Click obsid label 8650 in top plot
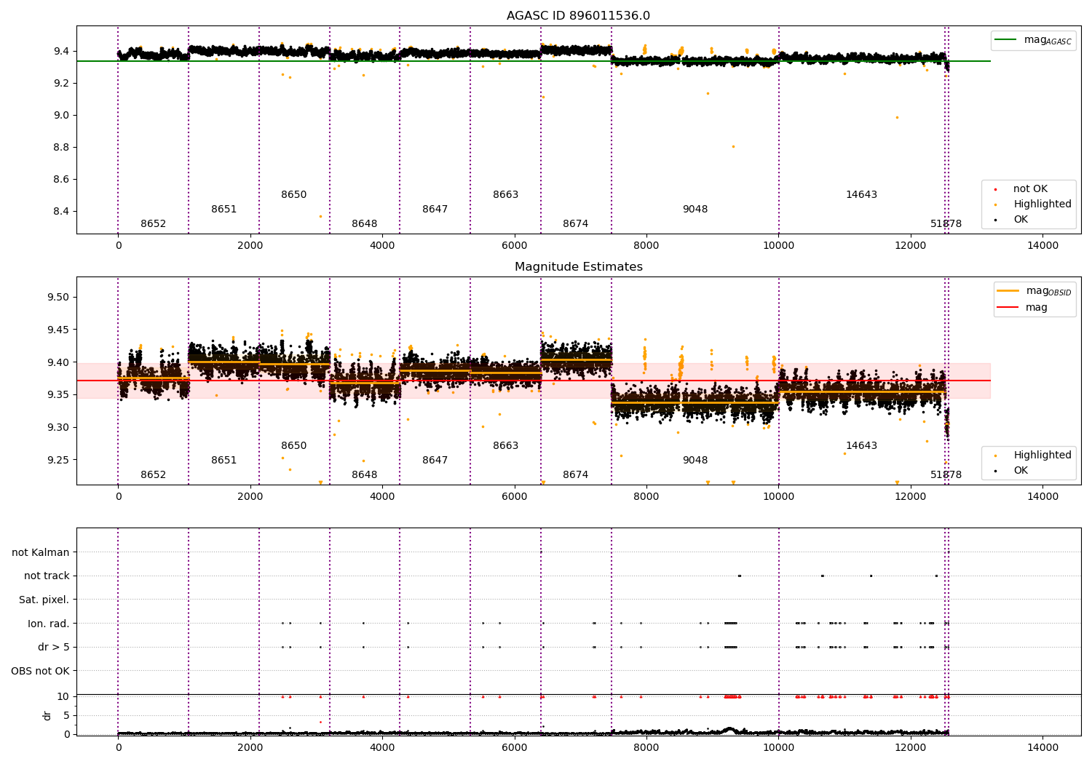1092x764 pixels. click(294, 195)
